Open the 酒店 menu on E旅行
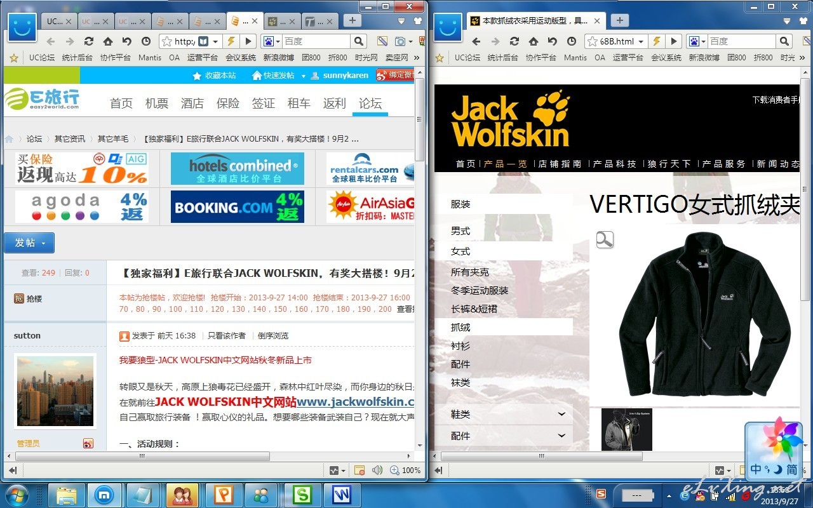The width and height of the screenshot is (813, 508). [x=192, y=103]
